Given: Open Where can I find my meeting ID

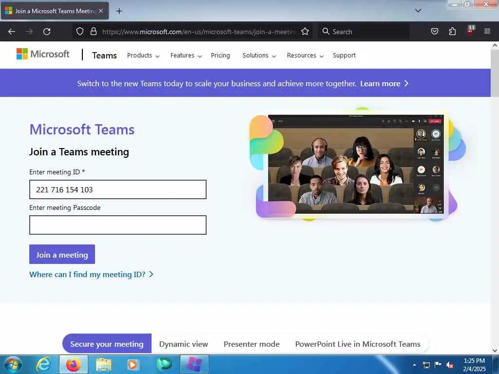Looking at the screenshot, I should 91,275.
